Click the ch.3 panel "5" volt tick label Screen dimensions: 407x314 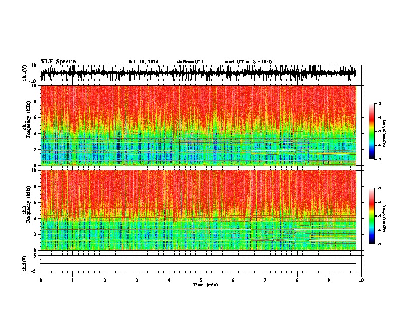click(x=35, y=256)
